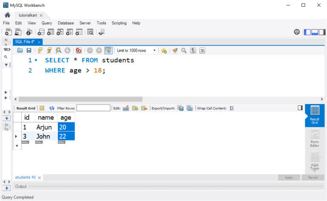Image resolution: width=327 pixels, height=201 pixels.
Task: Select the age cell with value 22
Action: pos(66,136)
